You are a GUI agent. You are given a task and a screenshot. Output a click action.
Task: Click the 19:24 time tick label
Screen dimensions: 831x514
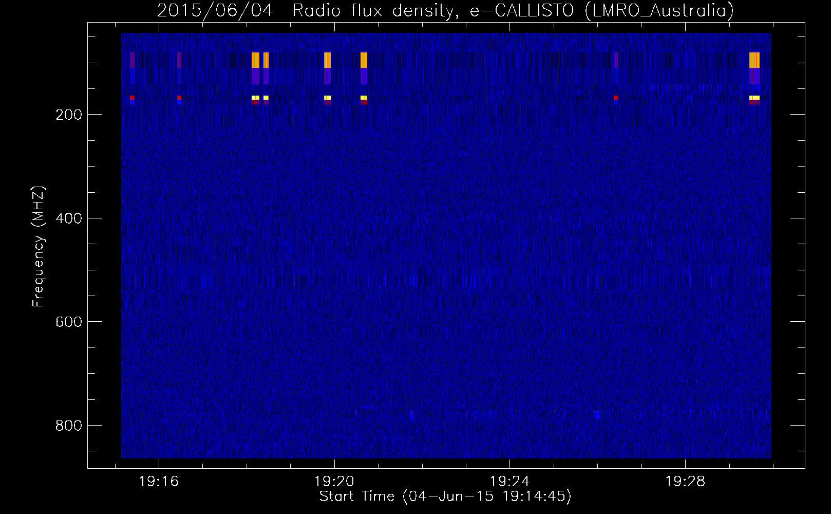pos(509,481)
